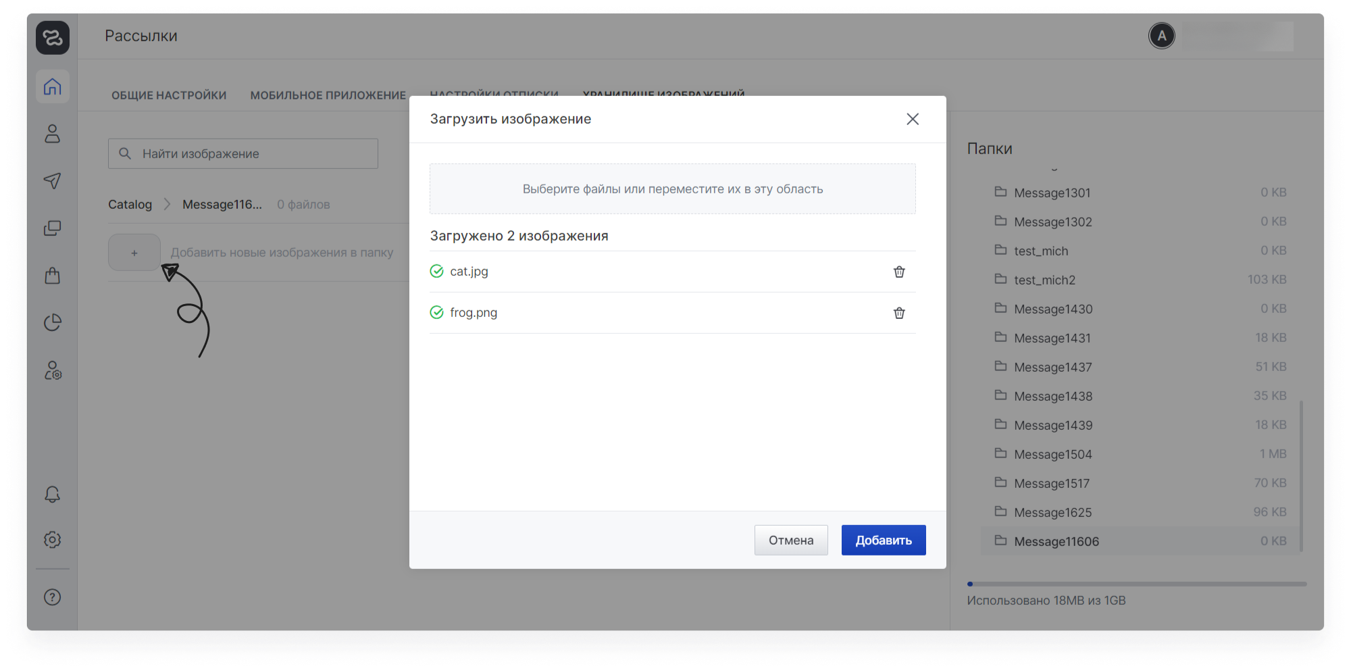The height and width of the screenshot is (671, 1351).
Task: Click the cat.jpg file name
Action: (x=469, y=271)
